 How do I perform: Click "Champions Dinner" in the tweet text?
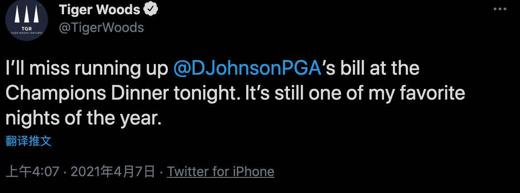pos(88,94)
